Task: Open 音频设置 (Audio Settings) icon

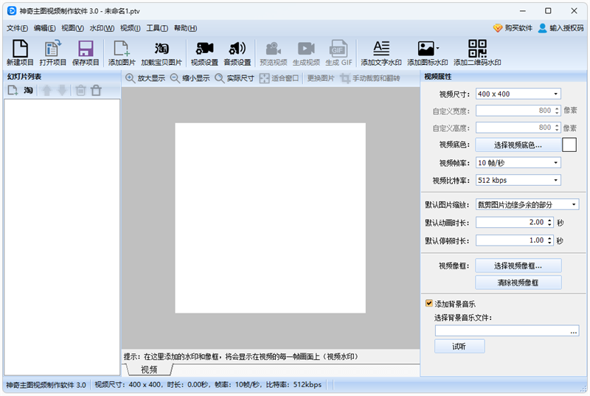Action: (x=237, y=53)
